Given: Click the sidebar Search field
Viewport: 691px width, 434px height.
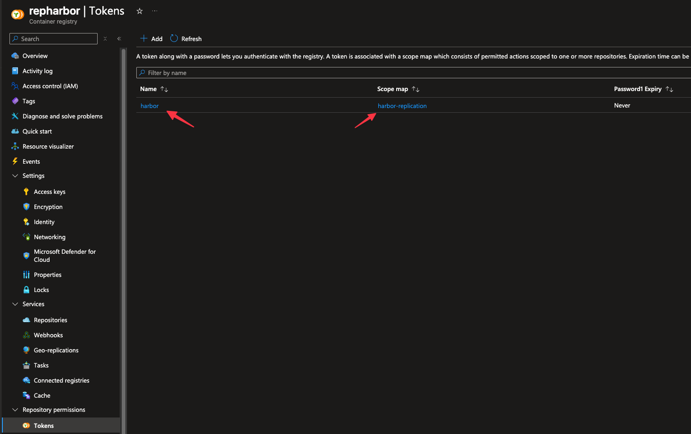Looking at the screenshot, I should click(x=53, y=39).
